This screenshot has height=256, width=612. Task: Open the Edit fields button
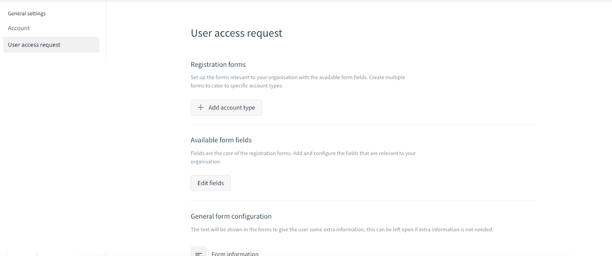pos(210,183)
